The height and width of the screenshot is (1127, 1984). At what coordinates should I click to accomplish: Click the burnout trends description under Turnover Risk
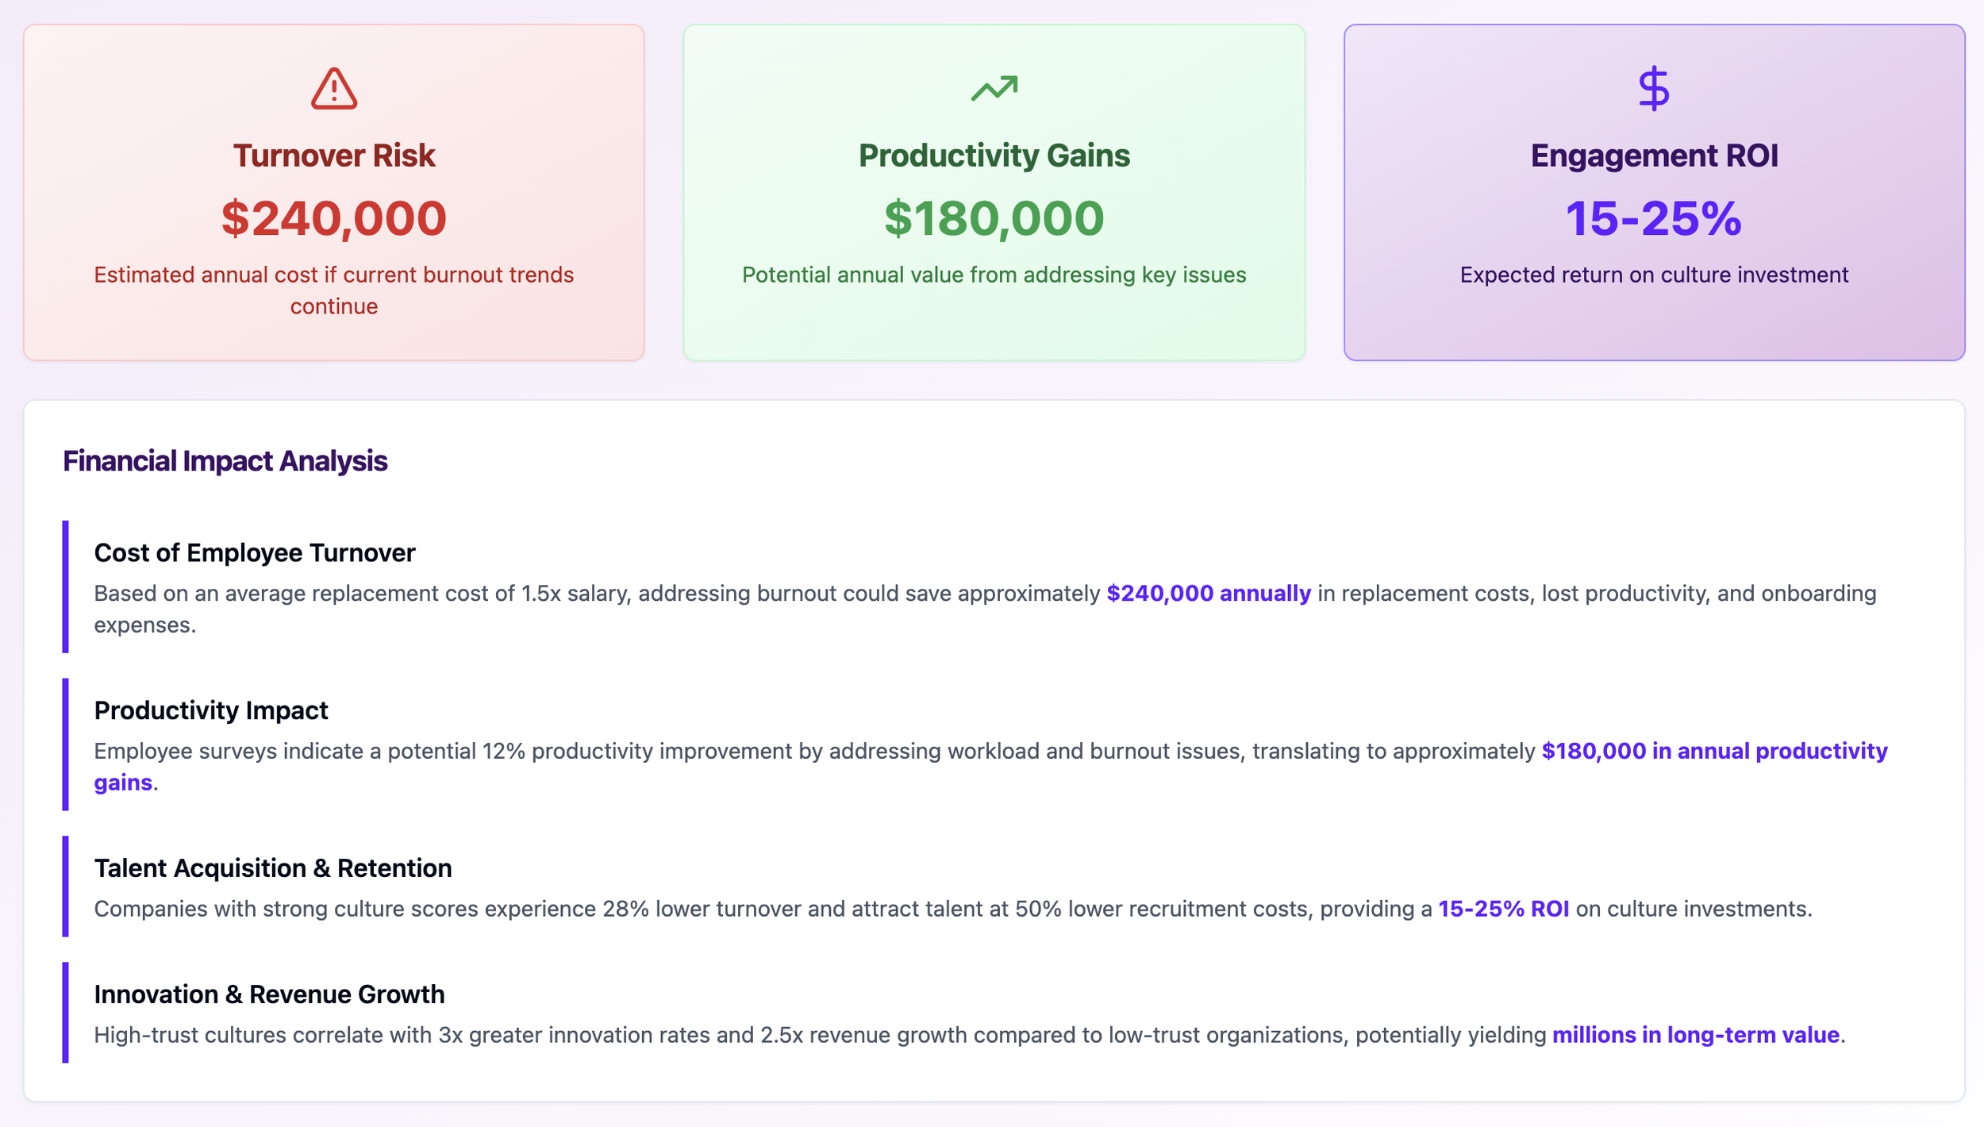pos(333,290)
